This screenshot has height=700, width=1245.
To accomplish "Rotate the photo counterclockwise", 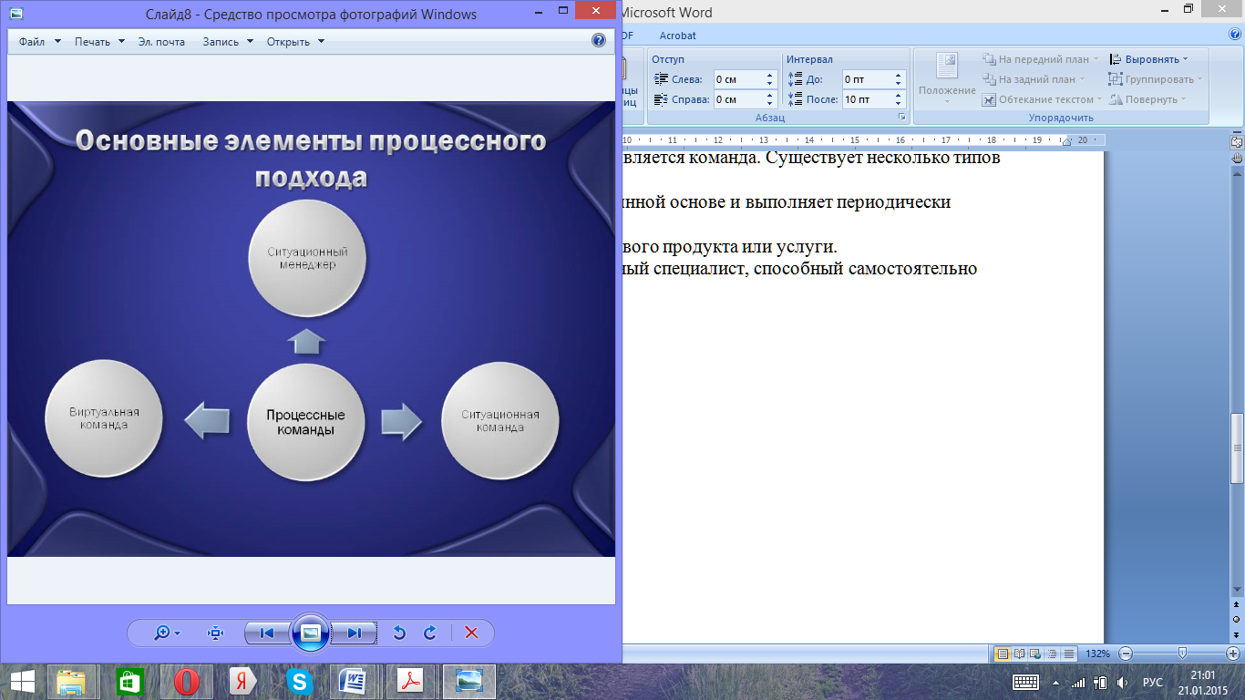I will [x=398, y=633].
